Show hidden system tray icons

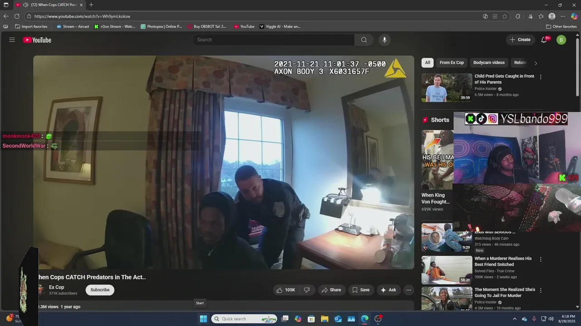(x=515, y=319)
